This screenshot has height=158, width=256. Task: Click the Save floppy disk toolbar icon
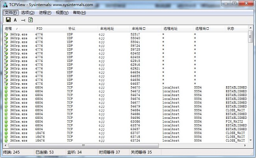8,20
